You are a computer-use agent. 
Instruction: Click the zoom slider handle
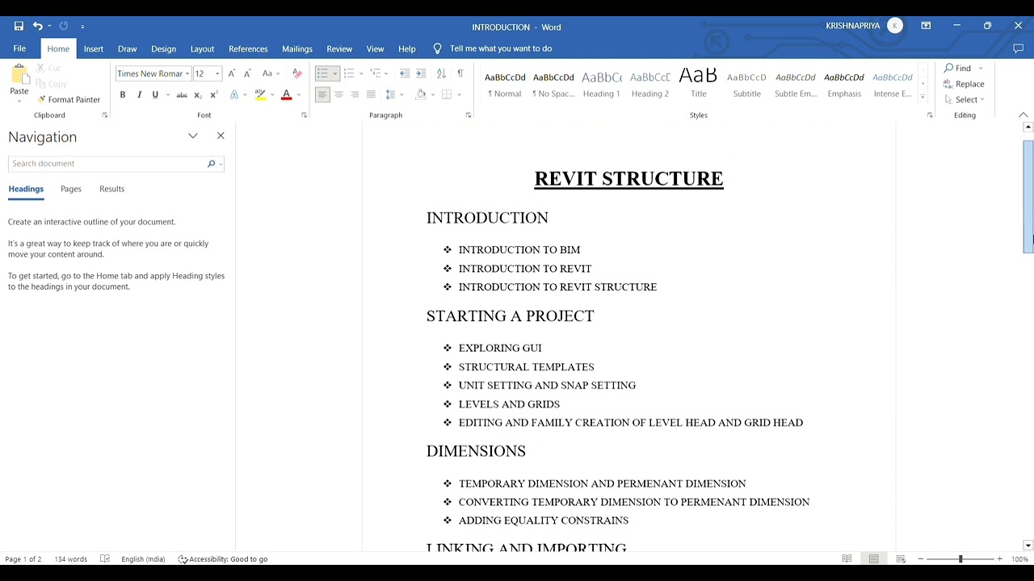960,559
